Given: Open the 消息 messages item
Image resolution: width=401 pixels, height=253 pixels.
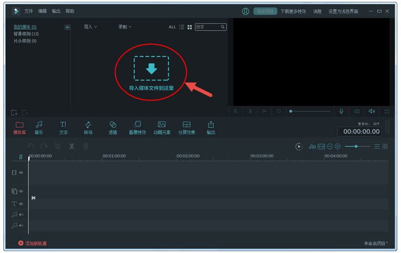Looking at the screenshot, I should pyautogui.click(x=317, y=11).
